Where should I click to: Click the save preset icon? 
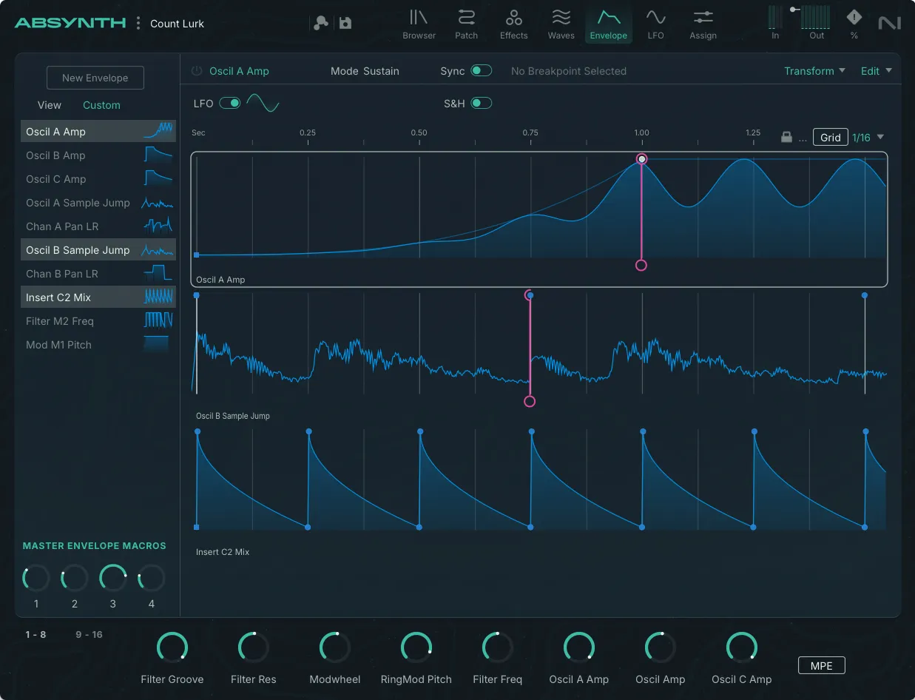click(345, 23)
